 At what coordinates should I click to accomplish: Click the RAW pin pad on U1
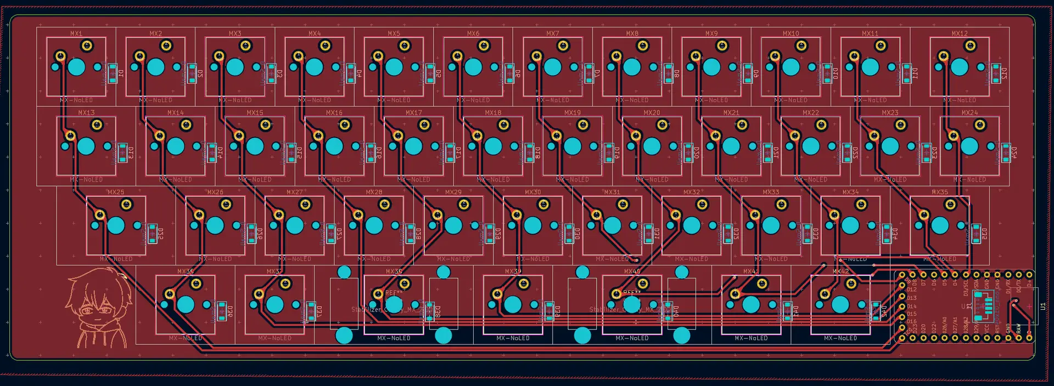[x=1018, y=338]
